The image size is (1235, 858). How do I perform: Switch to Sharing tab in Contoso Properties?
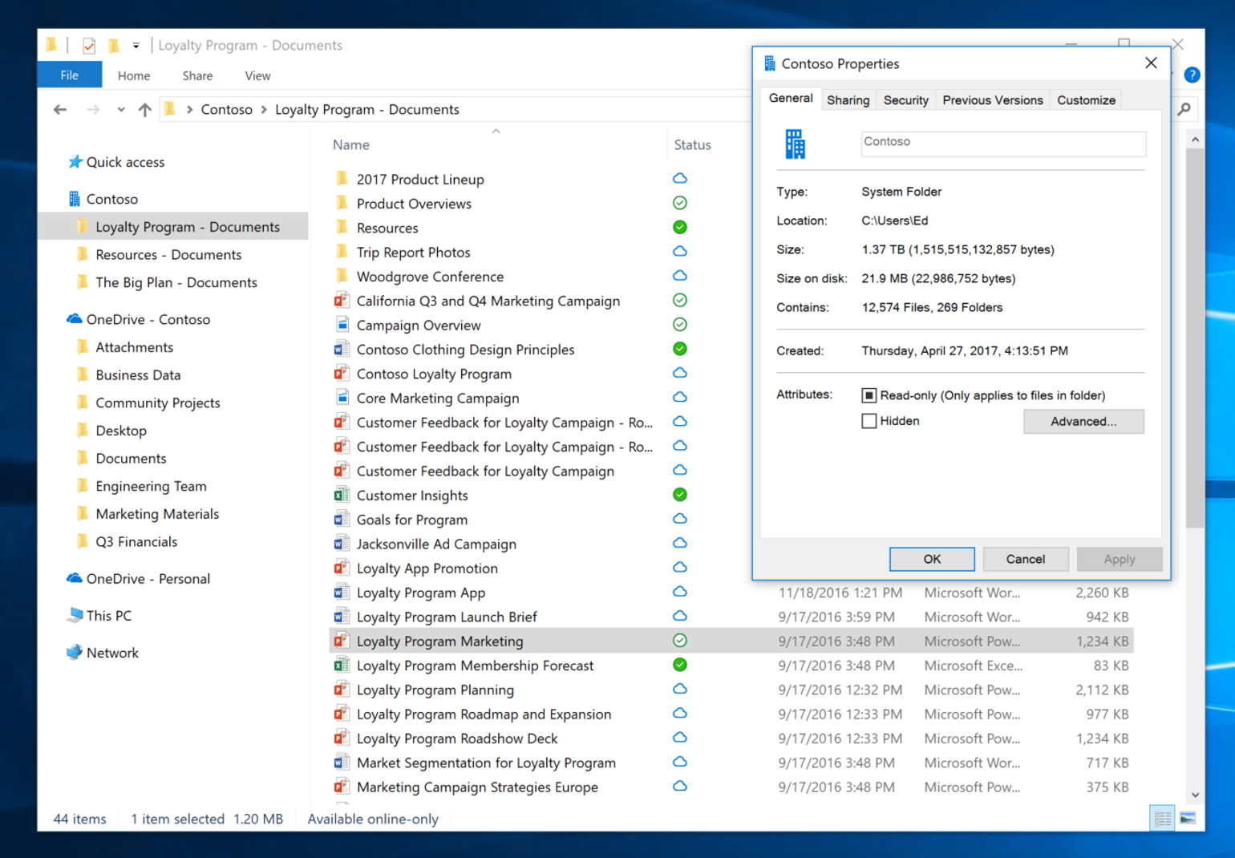[848, 100]
